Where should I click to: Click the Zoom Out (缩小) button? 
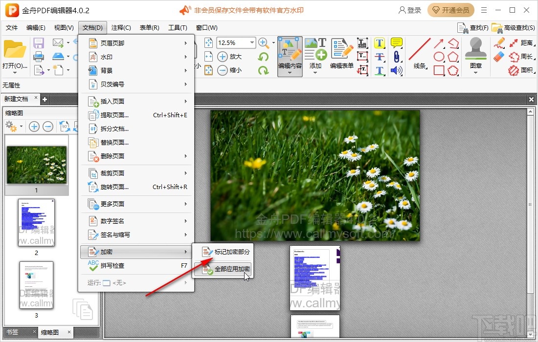coord(230,70)
